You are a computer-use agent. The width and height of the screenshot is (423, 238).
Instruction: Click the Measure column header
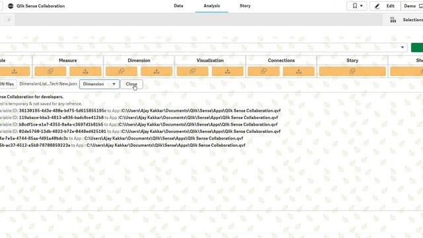tap(67, 60)
